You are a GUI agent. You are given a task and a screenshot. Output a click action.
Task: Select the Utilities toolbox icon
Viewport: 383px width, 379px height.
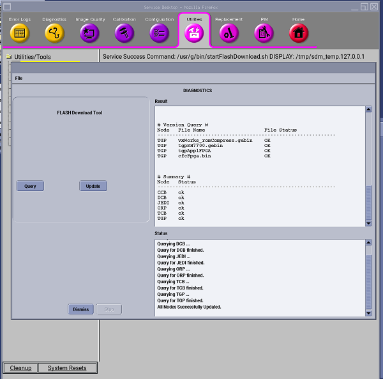(x=194, y=33)
